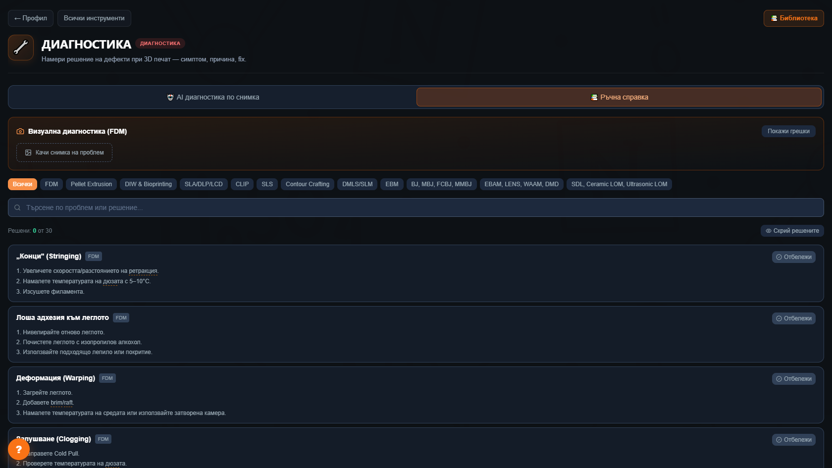Filter by EBAM, LENS, WAAM, DMD chip

pyautogui.click(x=521, y=184)
